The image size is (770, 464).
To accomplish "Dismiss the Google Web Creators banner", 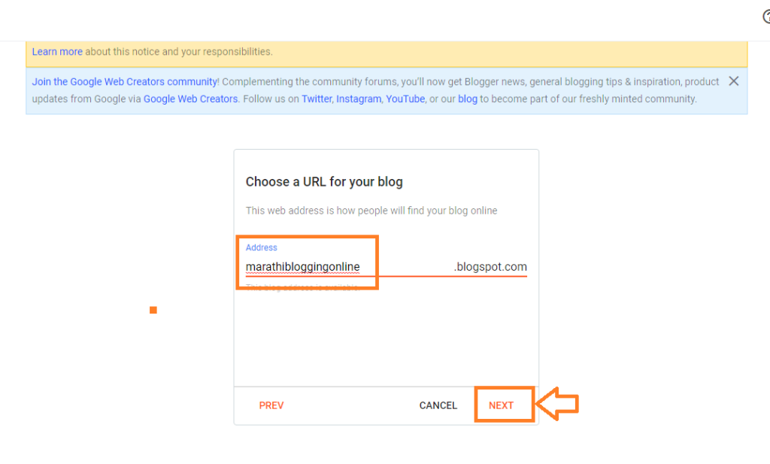I will 734,81.
